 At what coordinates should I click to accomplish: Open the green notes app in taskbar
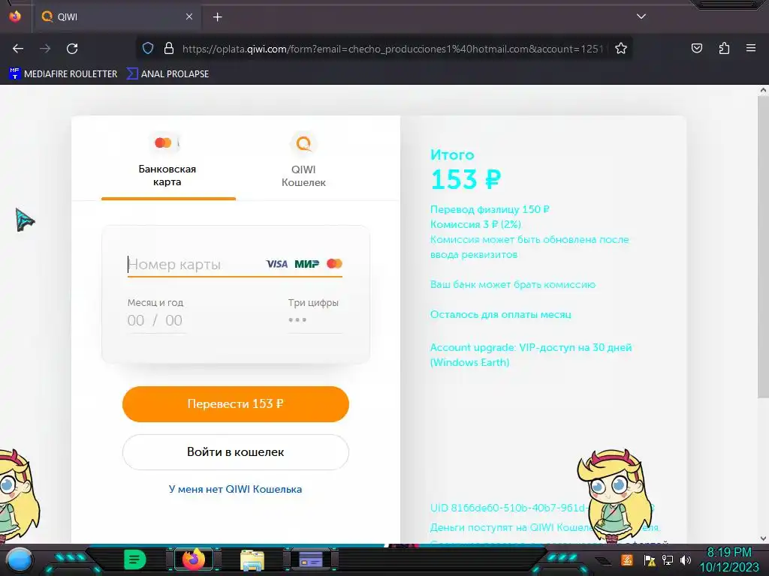pos(134,559)
